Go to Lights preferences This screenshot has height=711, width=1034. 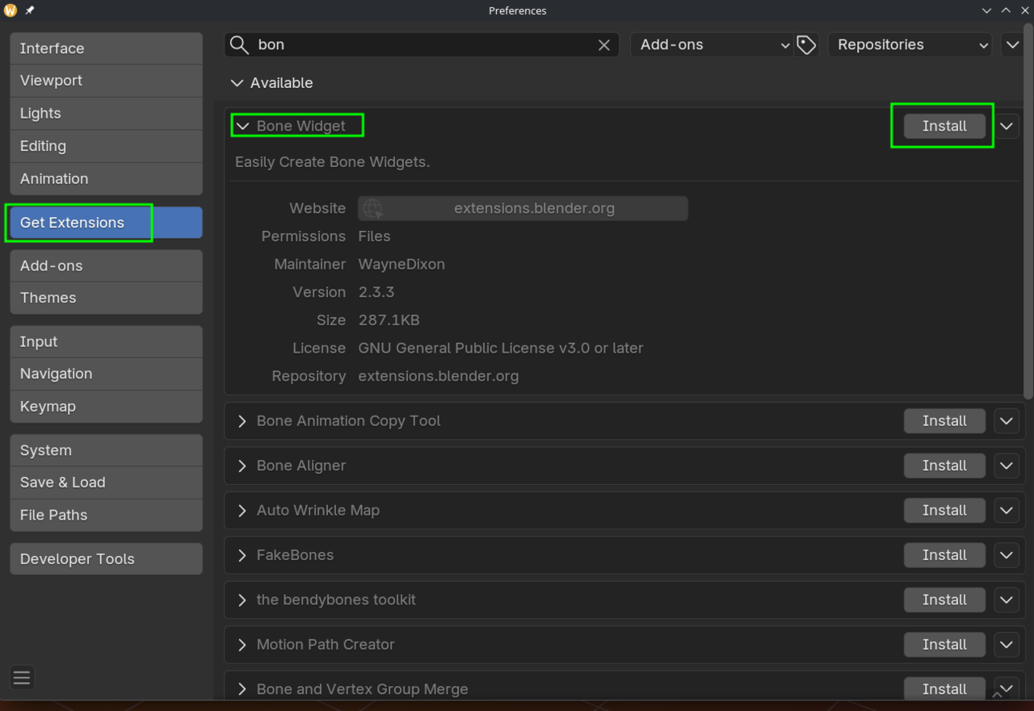tap(106, 114)
